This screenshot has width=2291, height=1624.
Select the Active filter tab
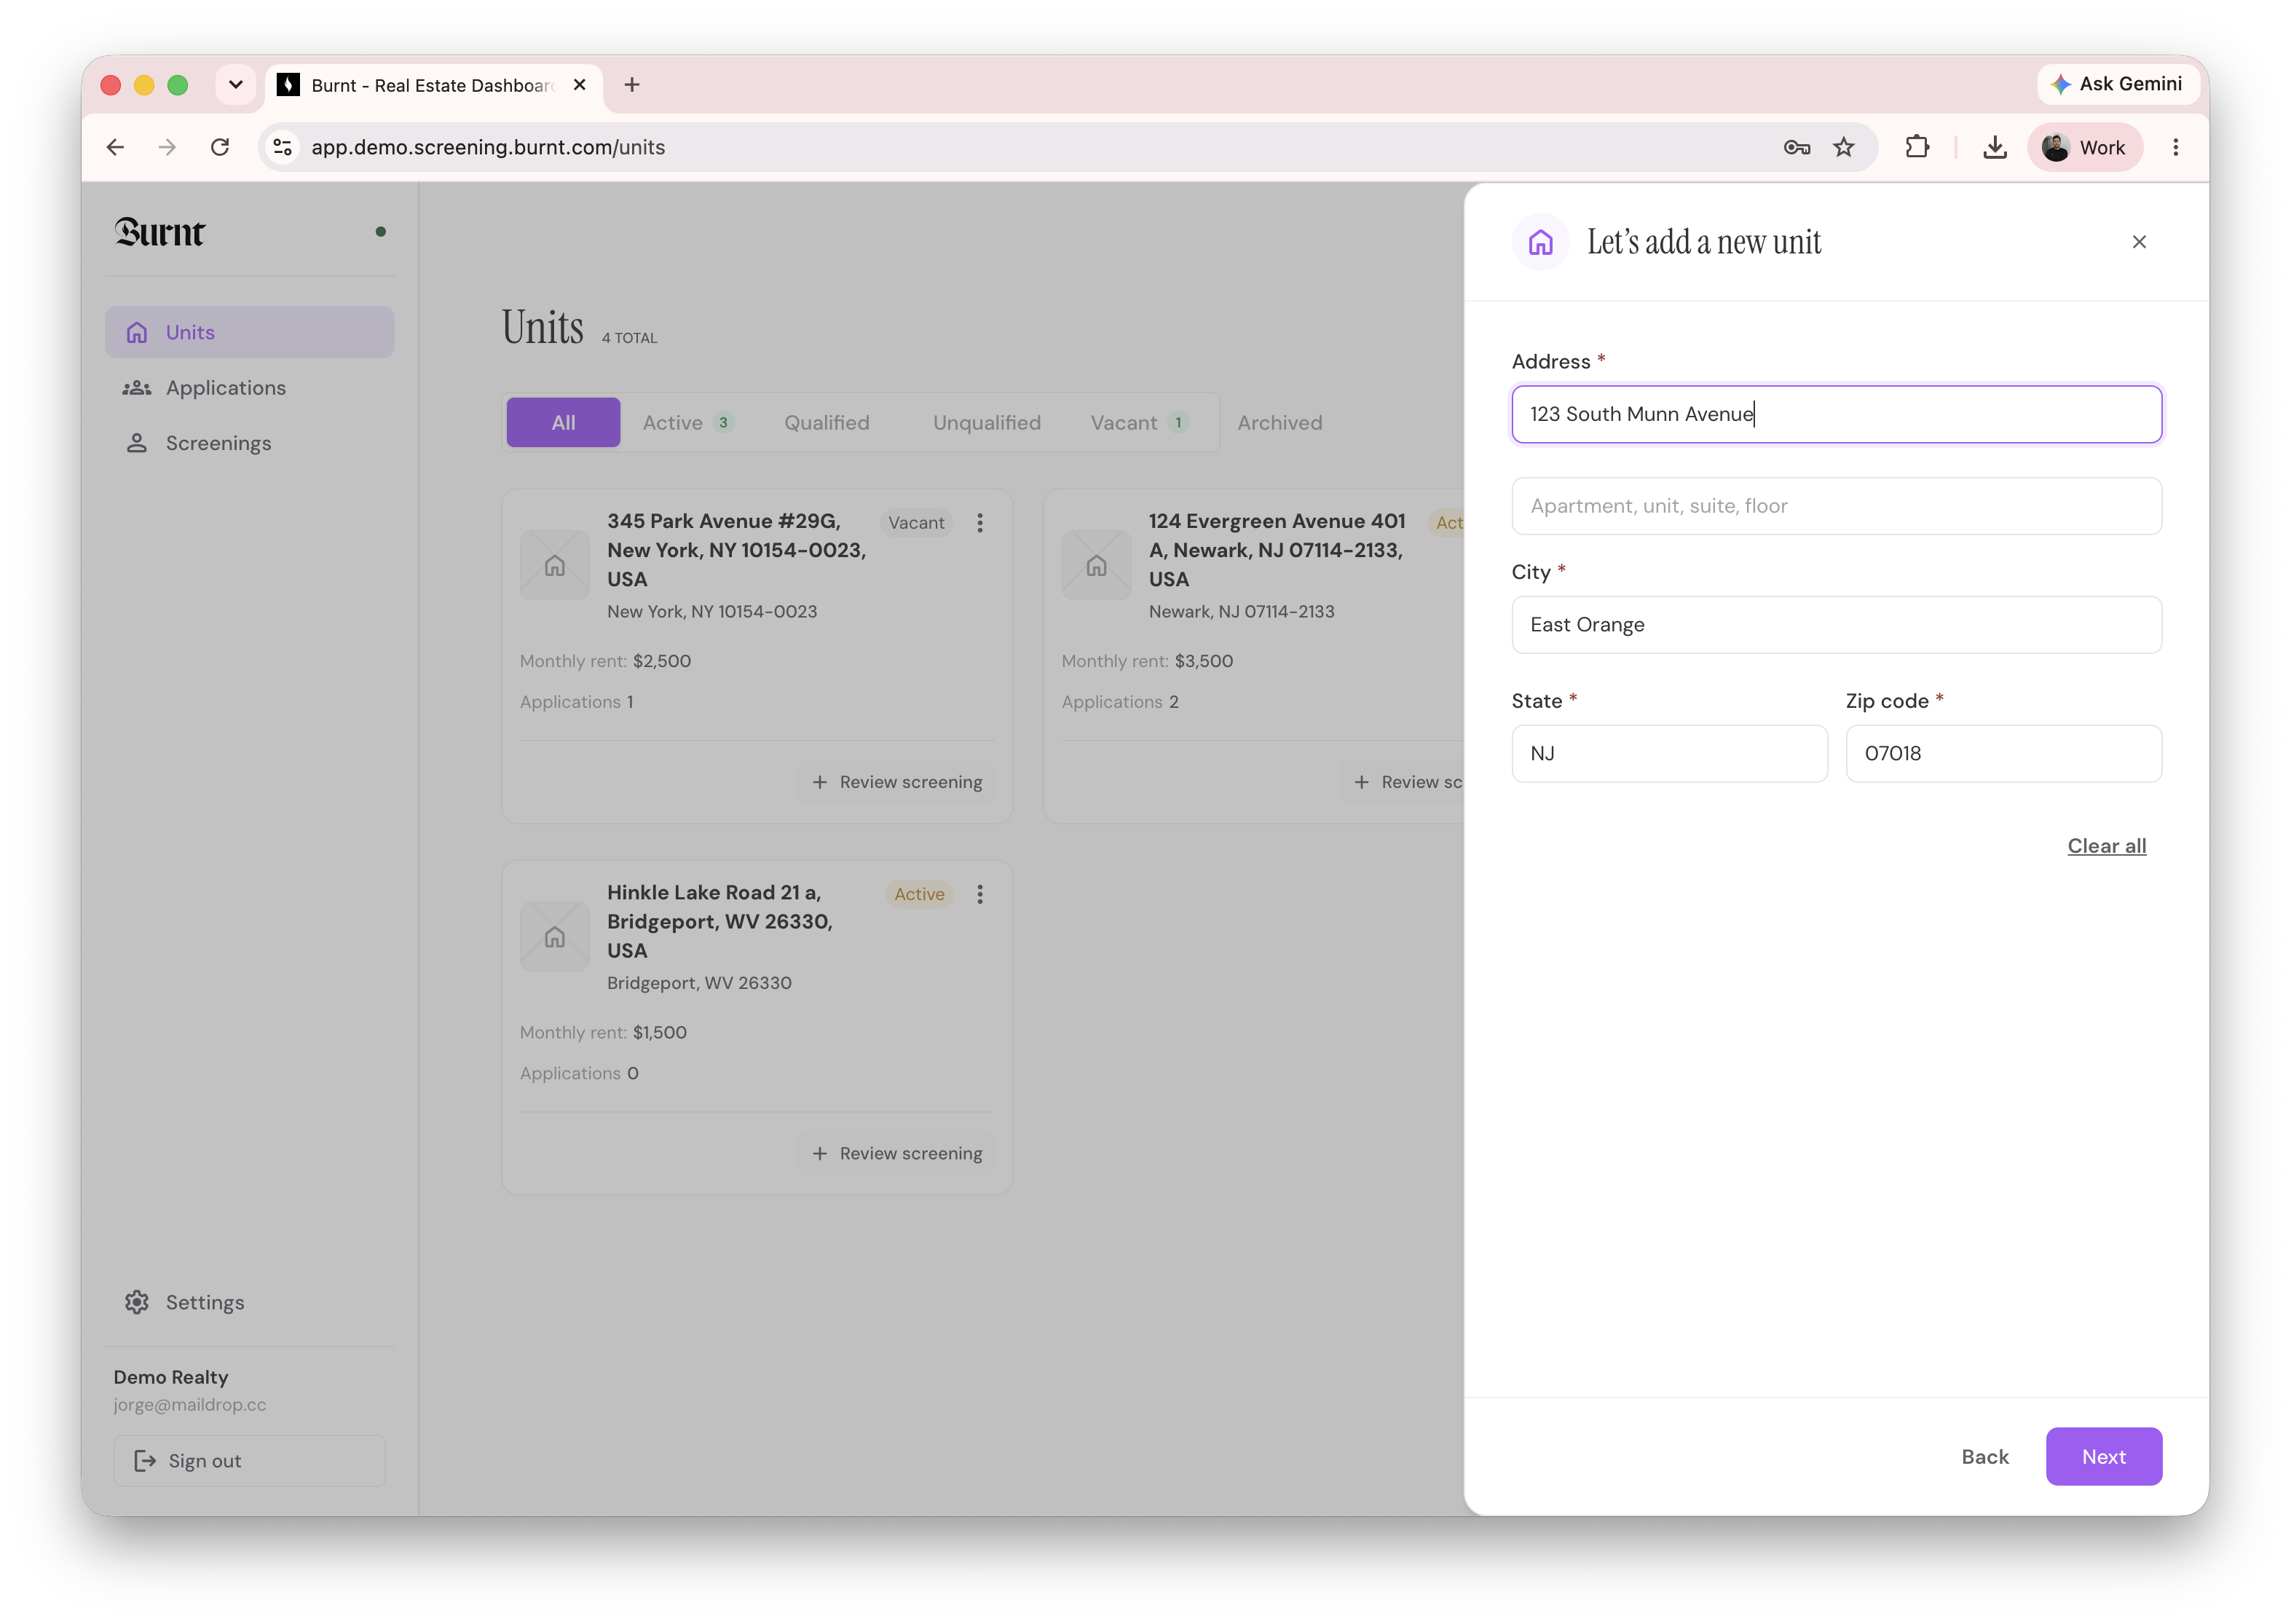point(688,422)
